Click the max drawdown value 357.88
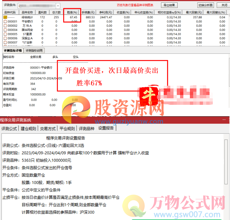 tap(198, 17)
